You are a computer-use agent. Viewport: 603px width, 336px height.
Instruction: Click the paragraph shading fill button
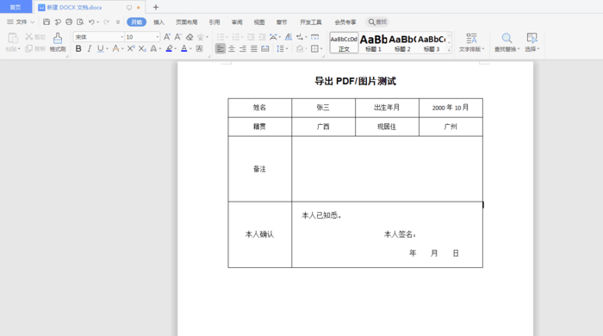tap(300, 48)
